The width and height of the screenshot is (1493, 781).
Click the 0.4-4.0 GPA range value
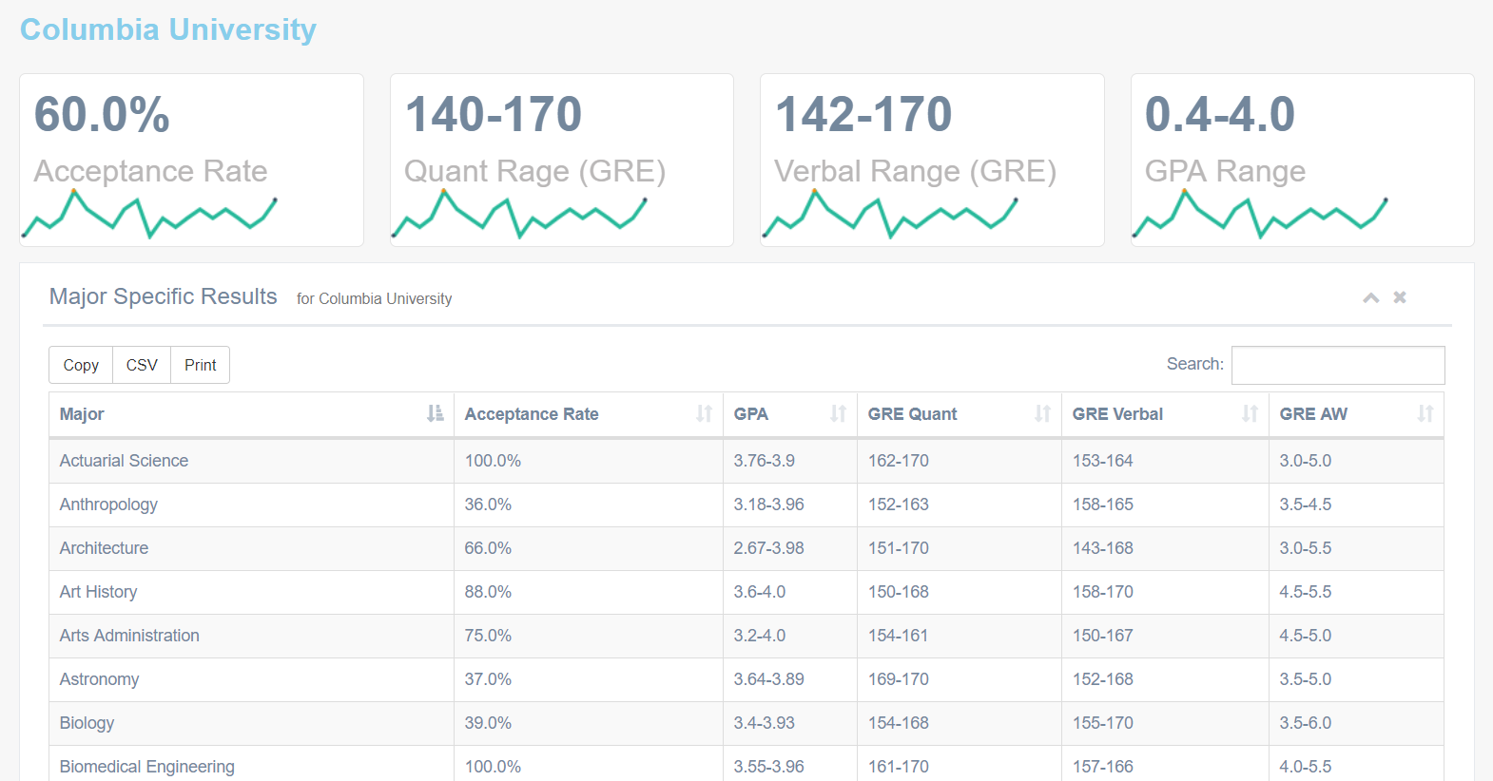click(1220, 115)
